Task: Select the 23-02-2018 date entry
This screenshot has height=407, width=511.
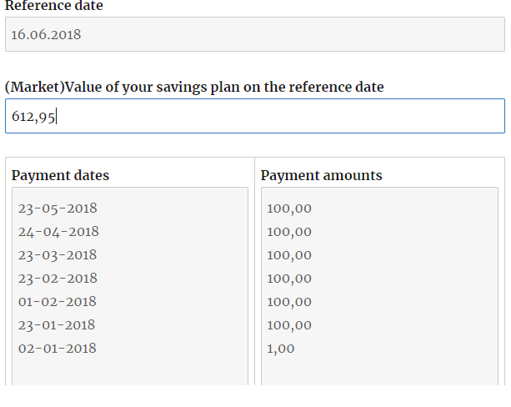Action: (x=58, y=279)
